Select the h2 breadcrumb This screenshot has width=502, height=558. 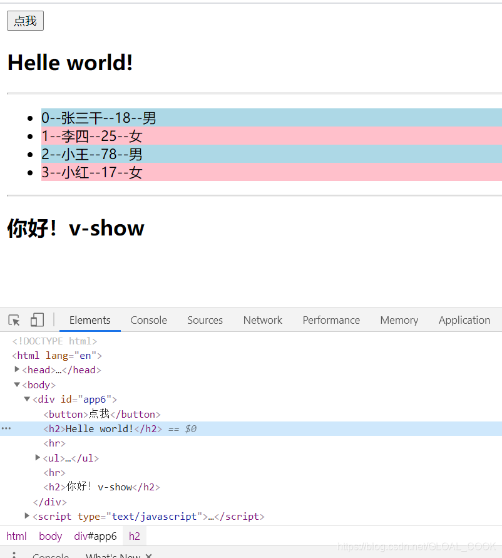pyautogui.click(x=135, y=536)
